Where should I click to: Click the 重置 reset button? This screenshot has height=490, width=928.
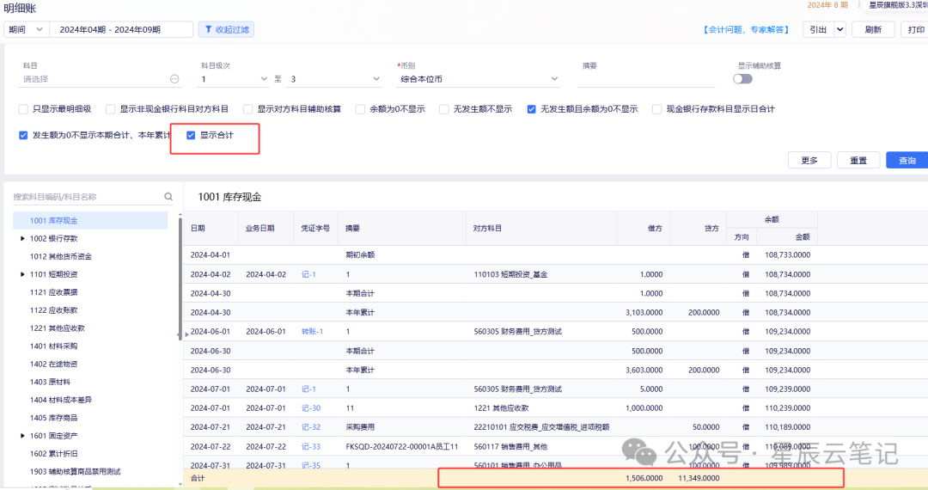858,161
